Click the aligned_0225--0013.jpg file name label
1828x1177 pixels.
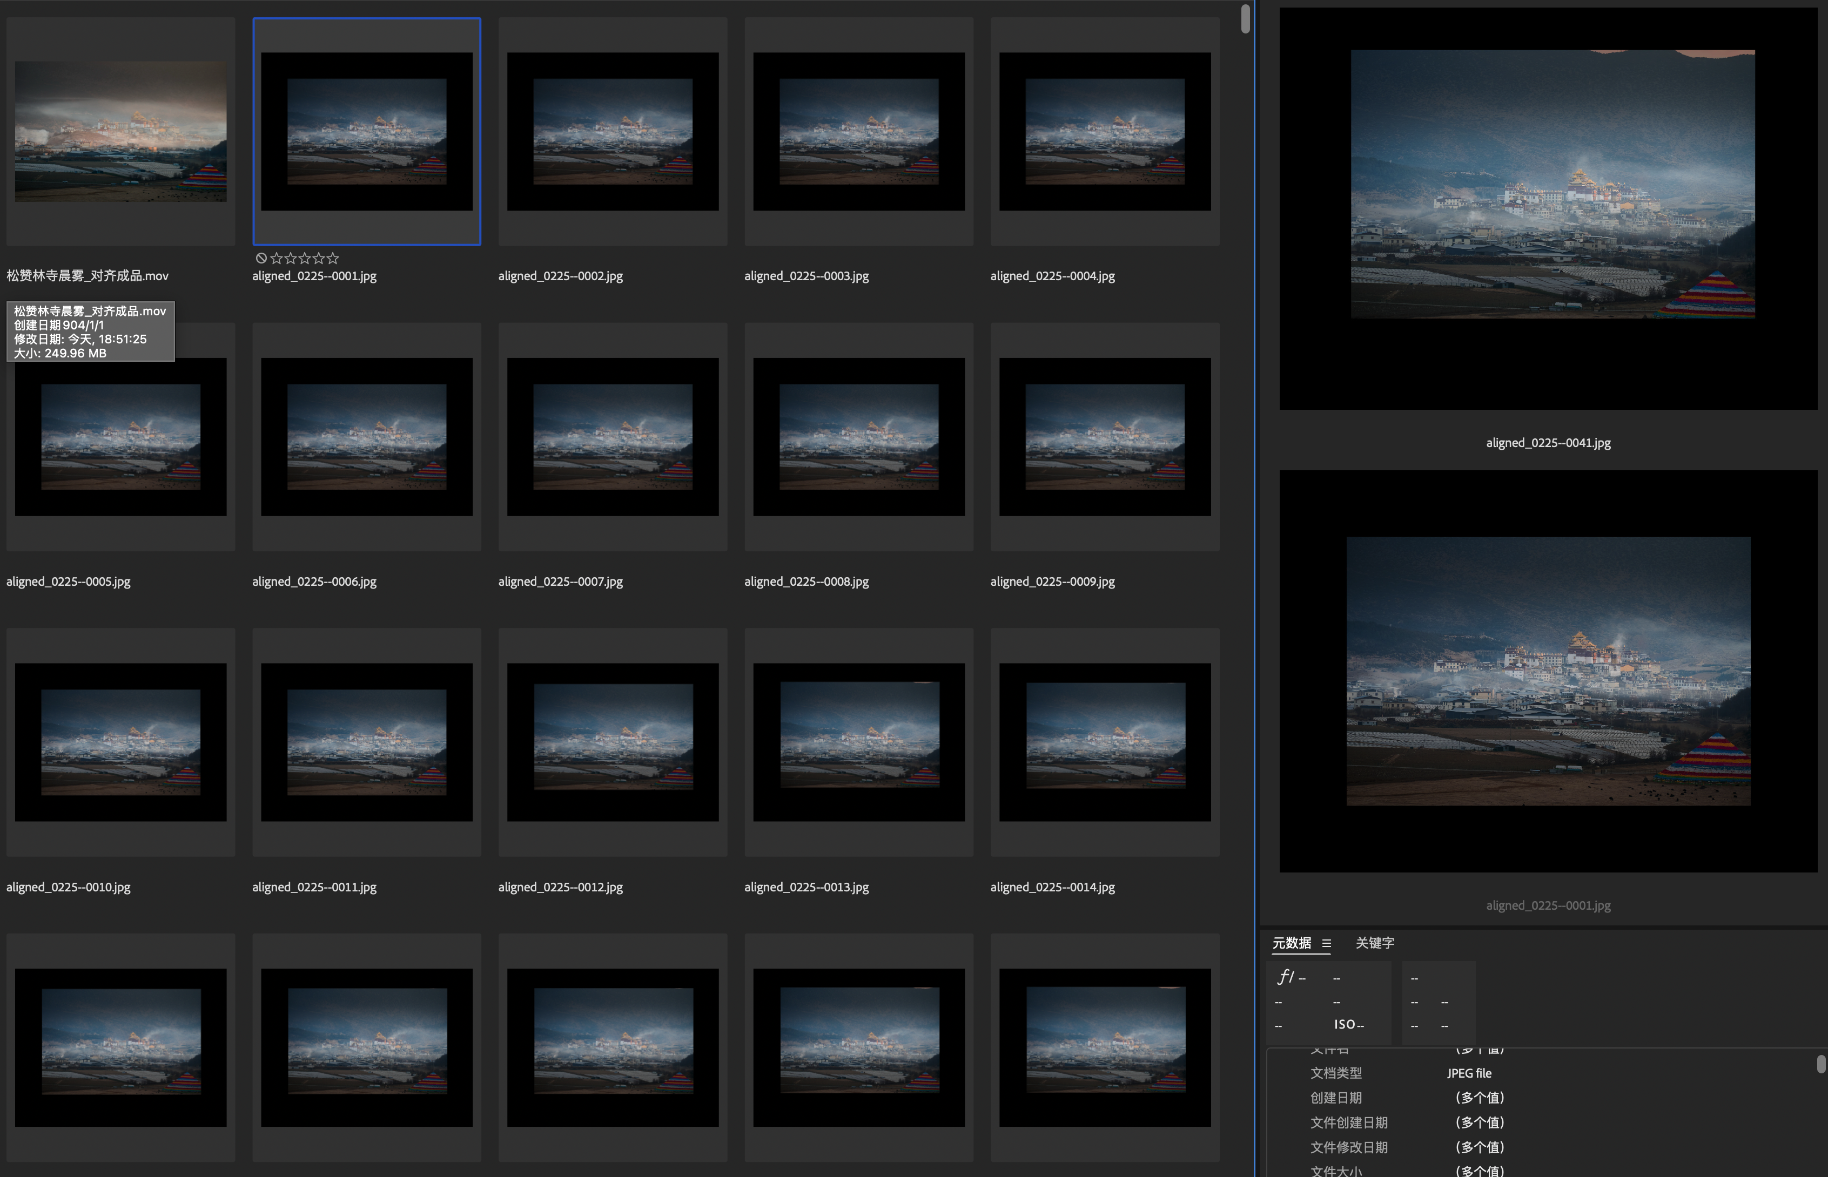[x=807, y=887]
